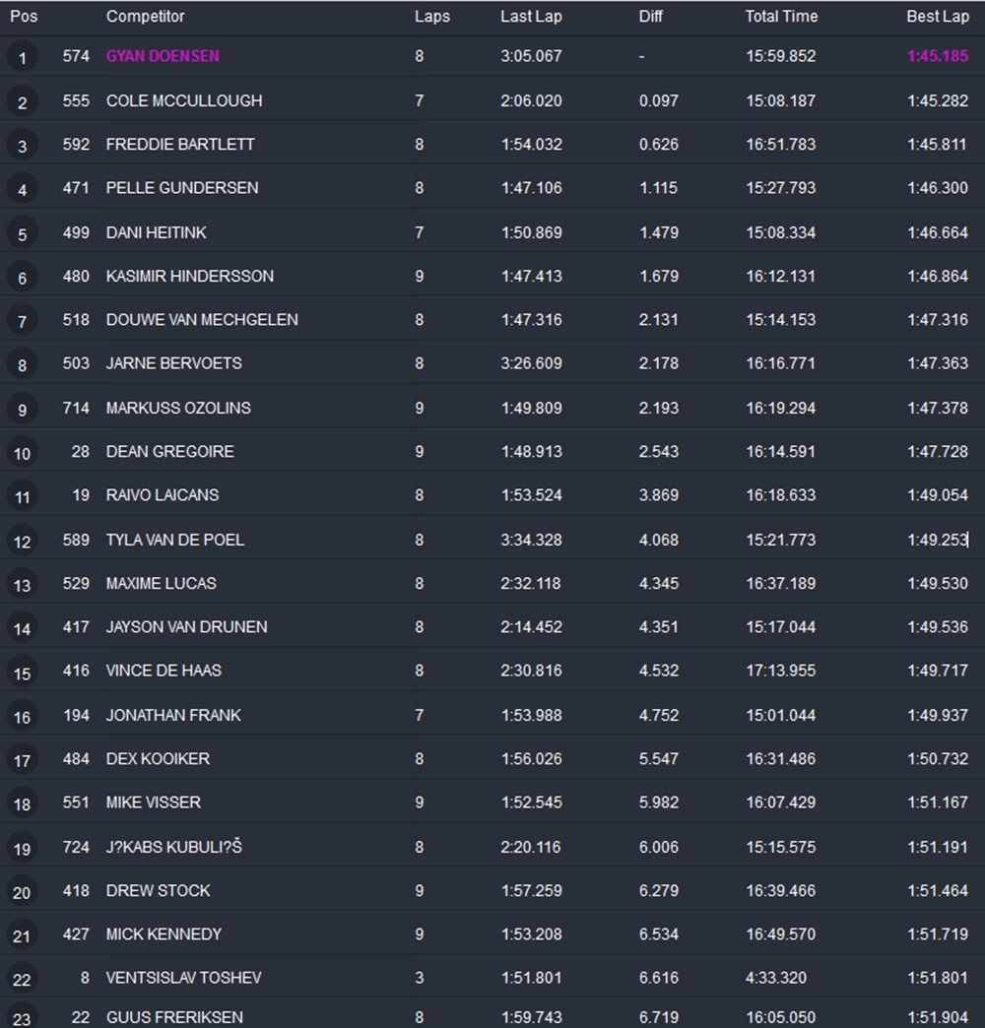Click the position 9 circle badge

point(22,410)
